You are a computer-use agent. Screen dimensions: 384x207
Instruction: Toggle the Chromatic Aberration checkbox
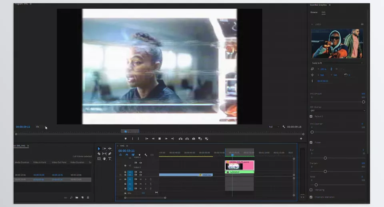pos(311,197)
